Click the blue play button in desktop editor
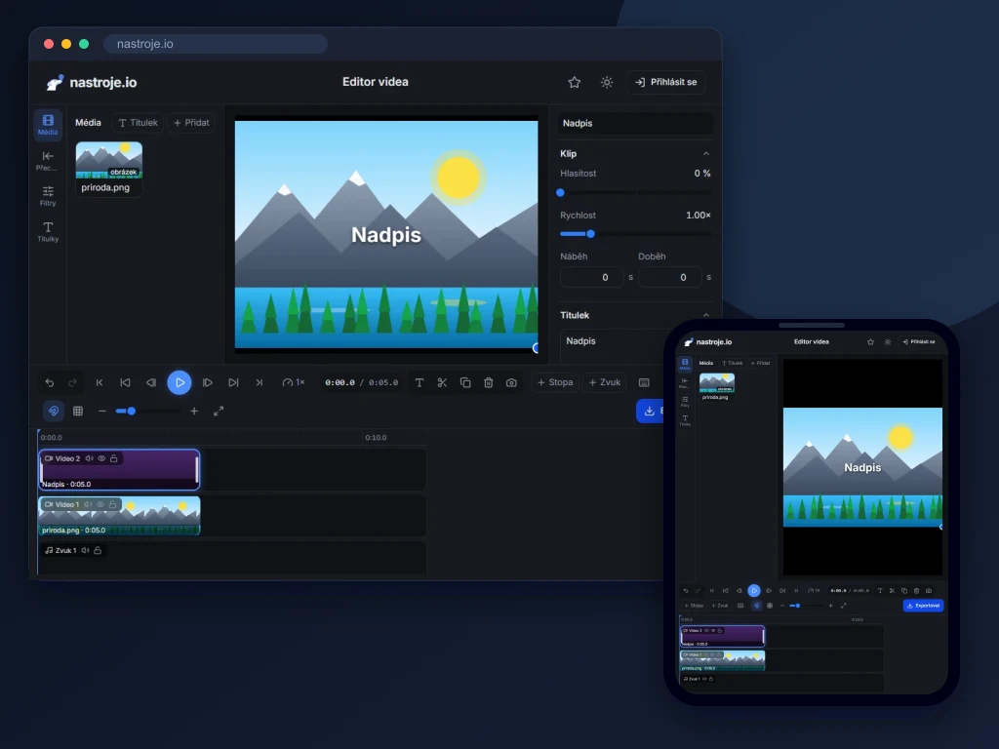 [x=180, y=382]
